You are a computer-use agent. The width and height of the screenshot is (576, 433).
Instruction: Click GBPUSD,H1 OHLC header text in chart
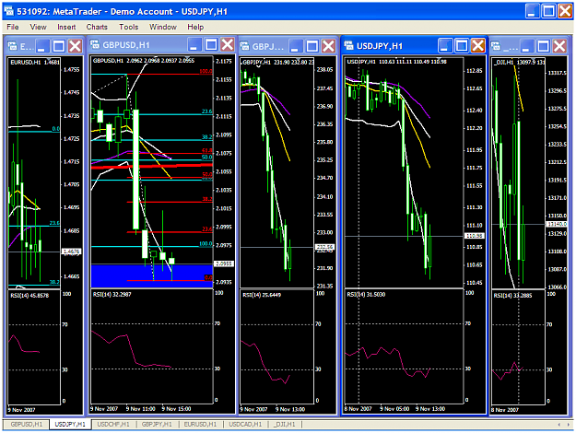(x=144, y=61)
